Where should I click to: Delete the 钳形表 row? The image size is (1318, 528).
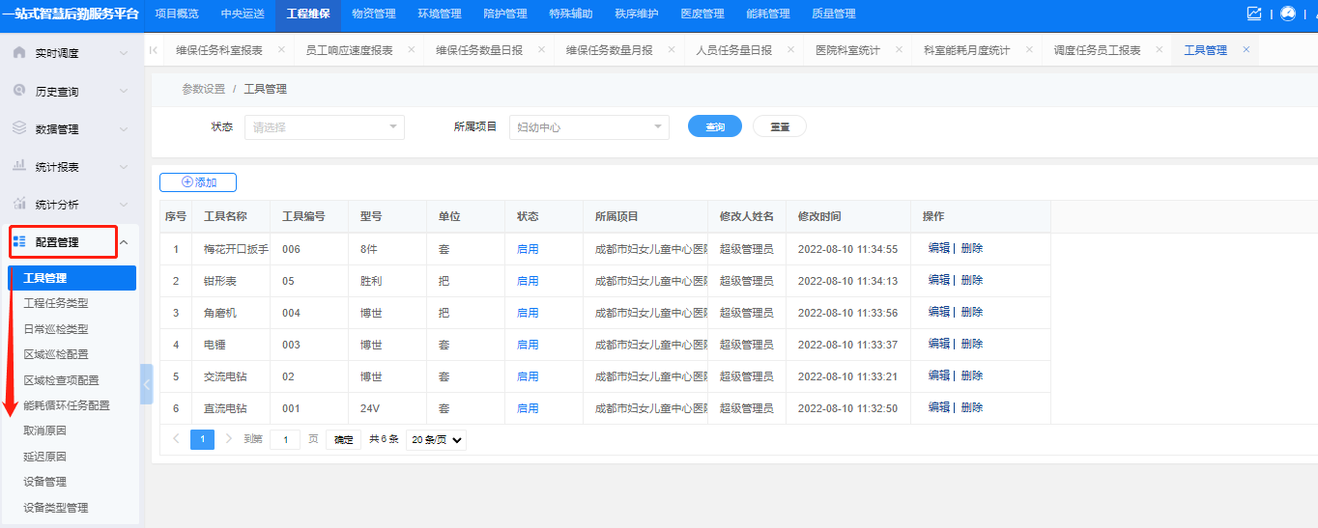972,280
